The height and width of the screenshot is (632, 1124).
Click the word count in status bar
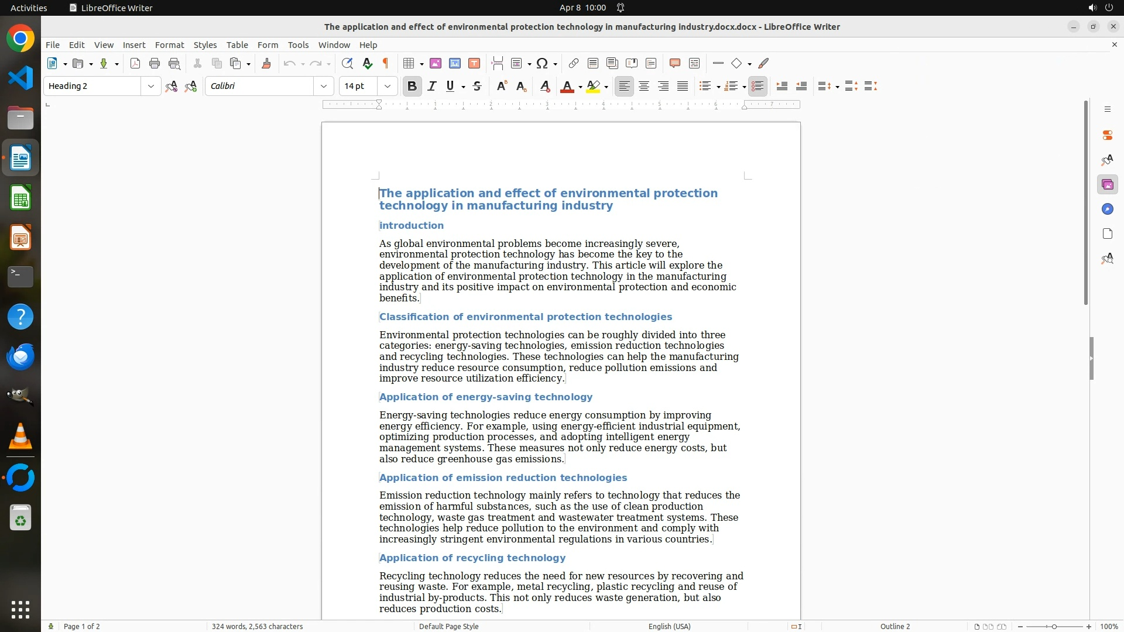[x=257, y=627]
